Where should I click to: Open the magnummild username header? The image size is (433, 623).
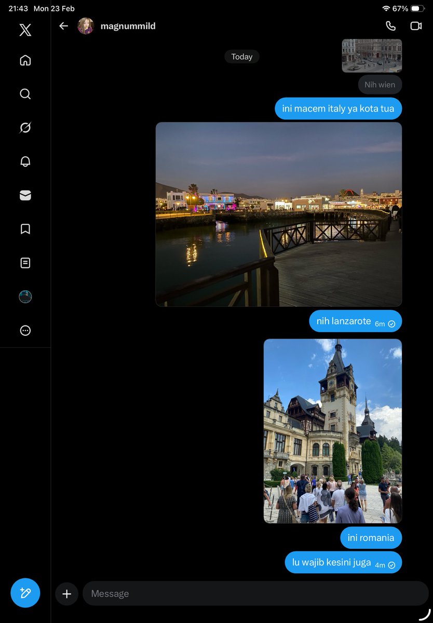click(128, 26)
